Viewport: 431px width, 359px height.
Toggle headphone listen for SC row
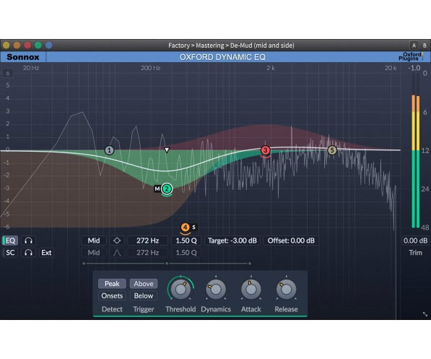pyautogui.click(x=29, y=253)
